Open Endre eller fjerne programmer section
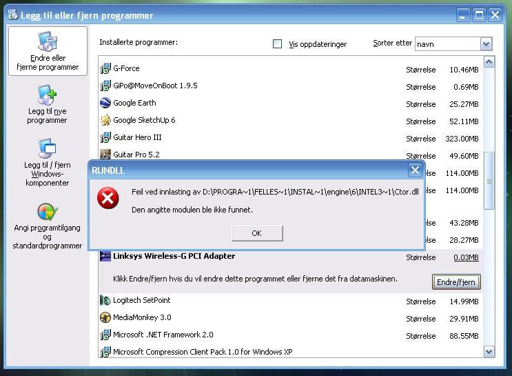Screen dimensions: 512x376 pos(48,51)
